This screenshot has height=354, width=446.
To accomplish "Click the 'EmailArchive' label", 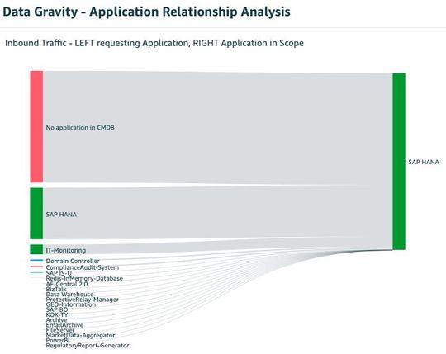I will (x=65, y=325).
